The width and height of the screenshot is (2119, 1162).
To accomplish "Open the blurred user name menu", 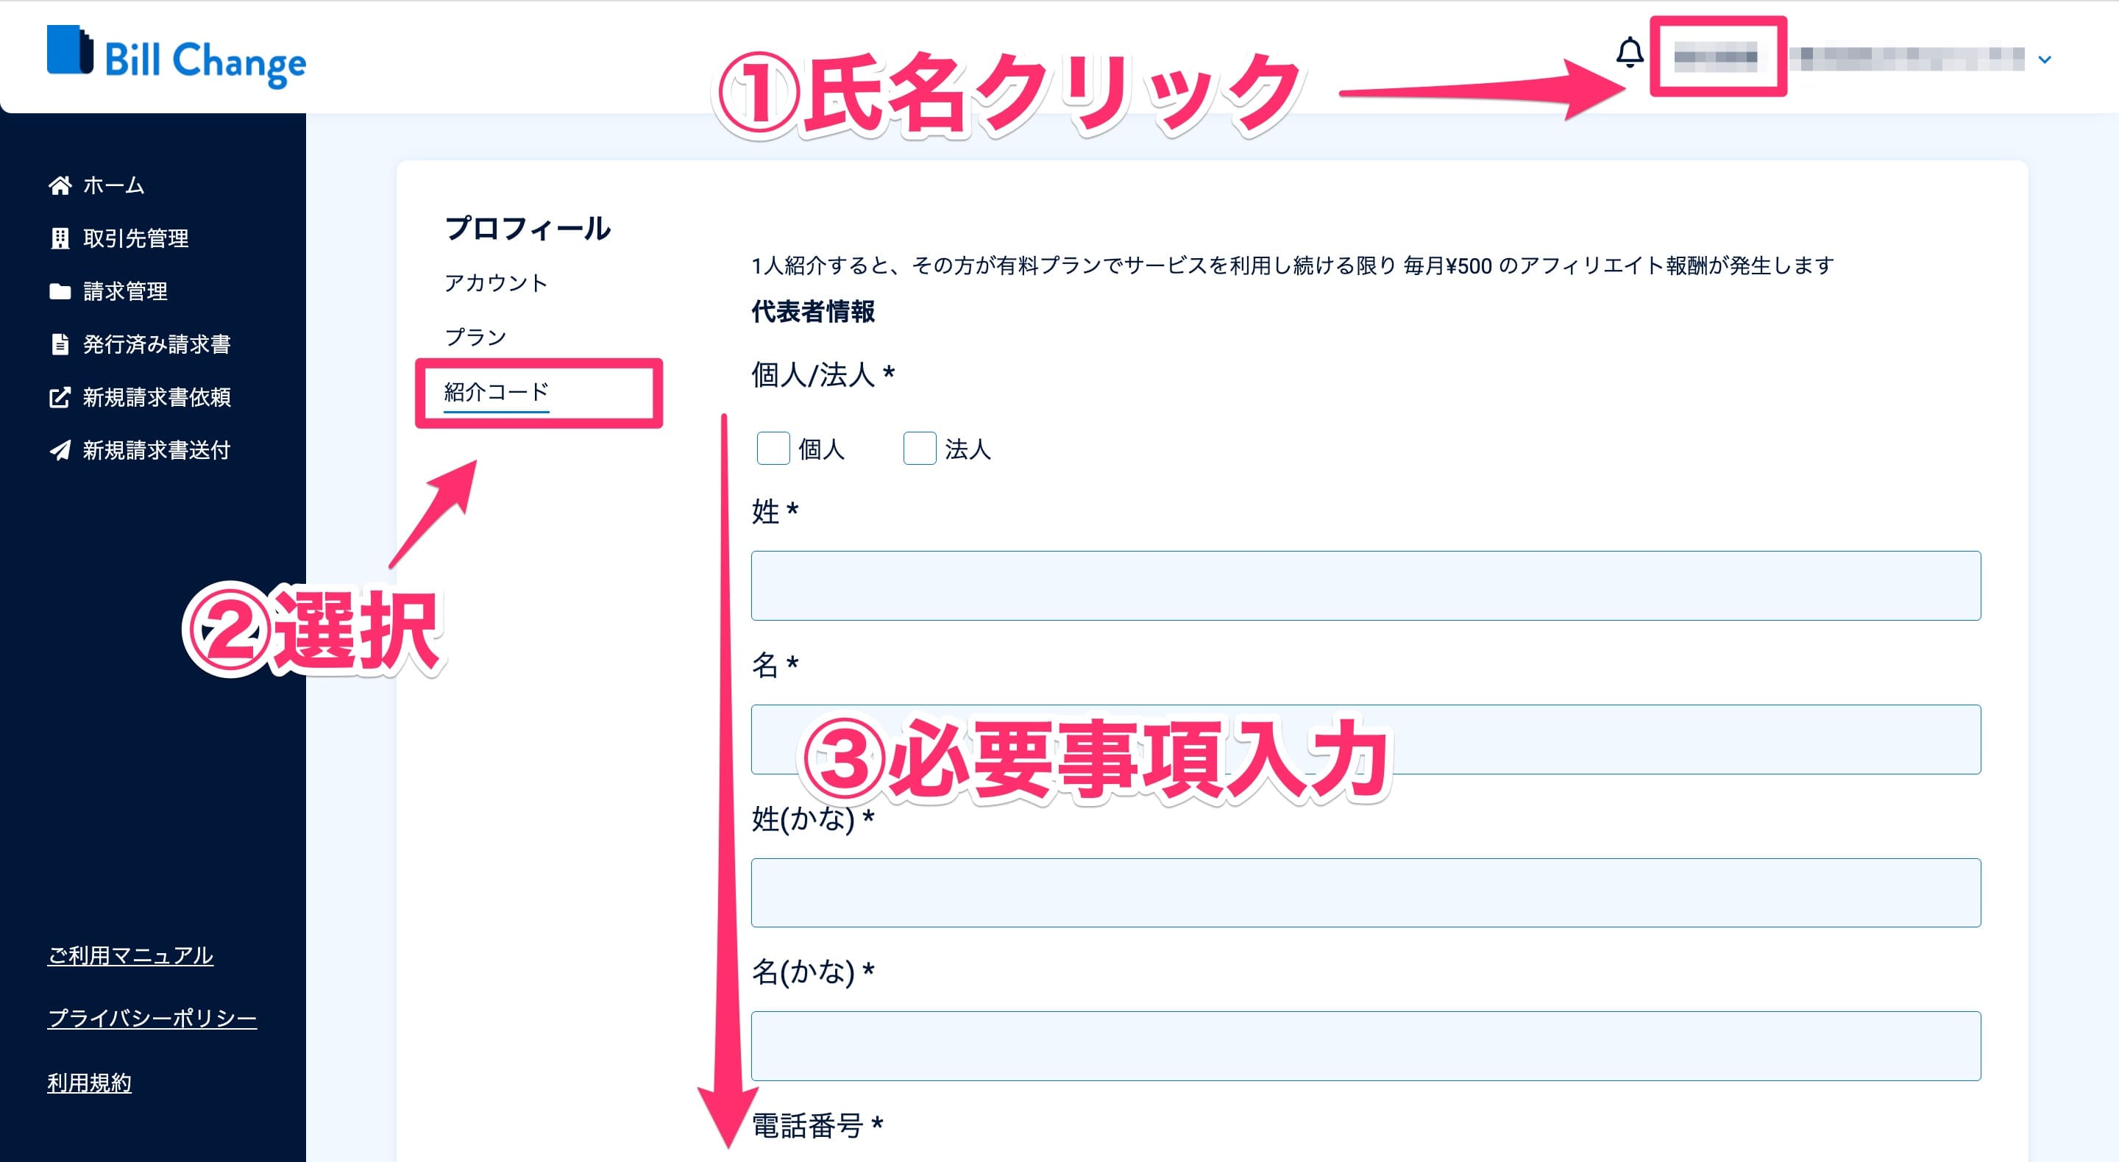I will click(x=1716, y=57).
